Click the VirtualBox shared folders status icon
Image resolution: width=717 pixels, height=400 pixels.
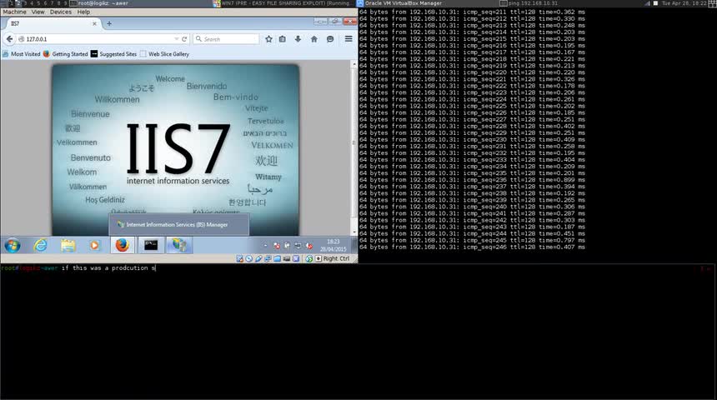[277, 258]
